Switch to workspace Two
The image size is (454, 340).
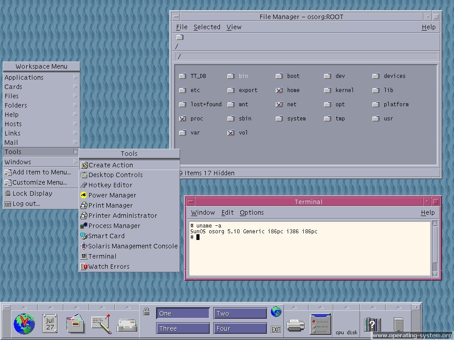click(240, 313)
